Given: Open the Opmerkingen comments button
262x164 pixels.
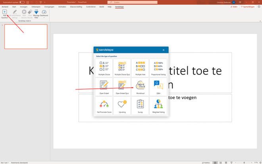Looking at the screenshot, I should [248, 7].
